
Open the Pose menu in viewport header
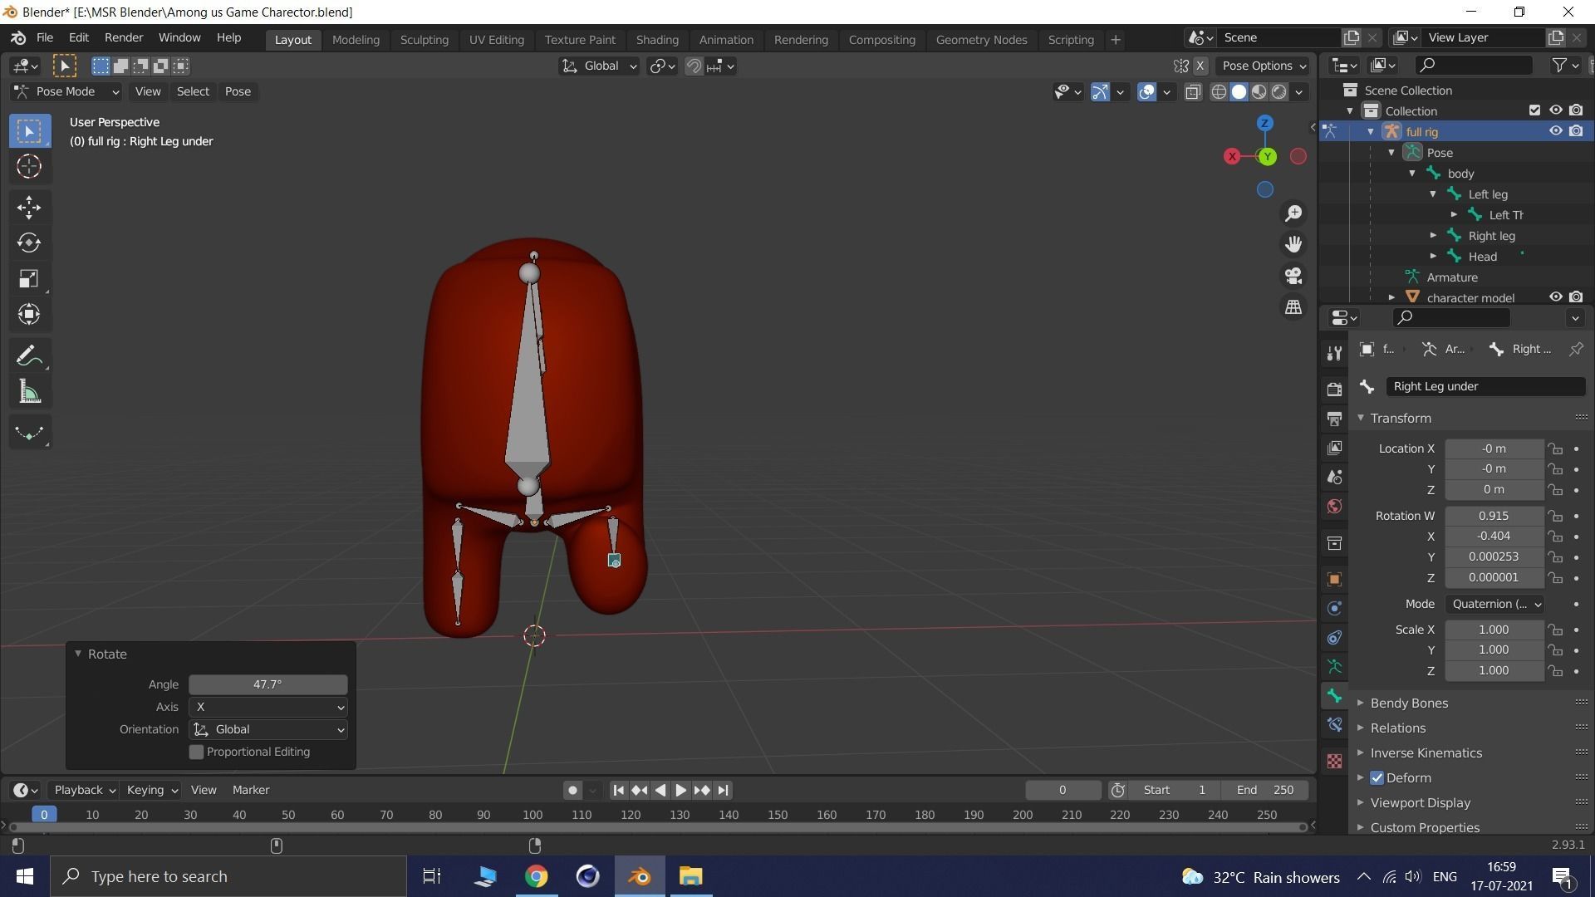click(238, 92)
